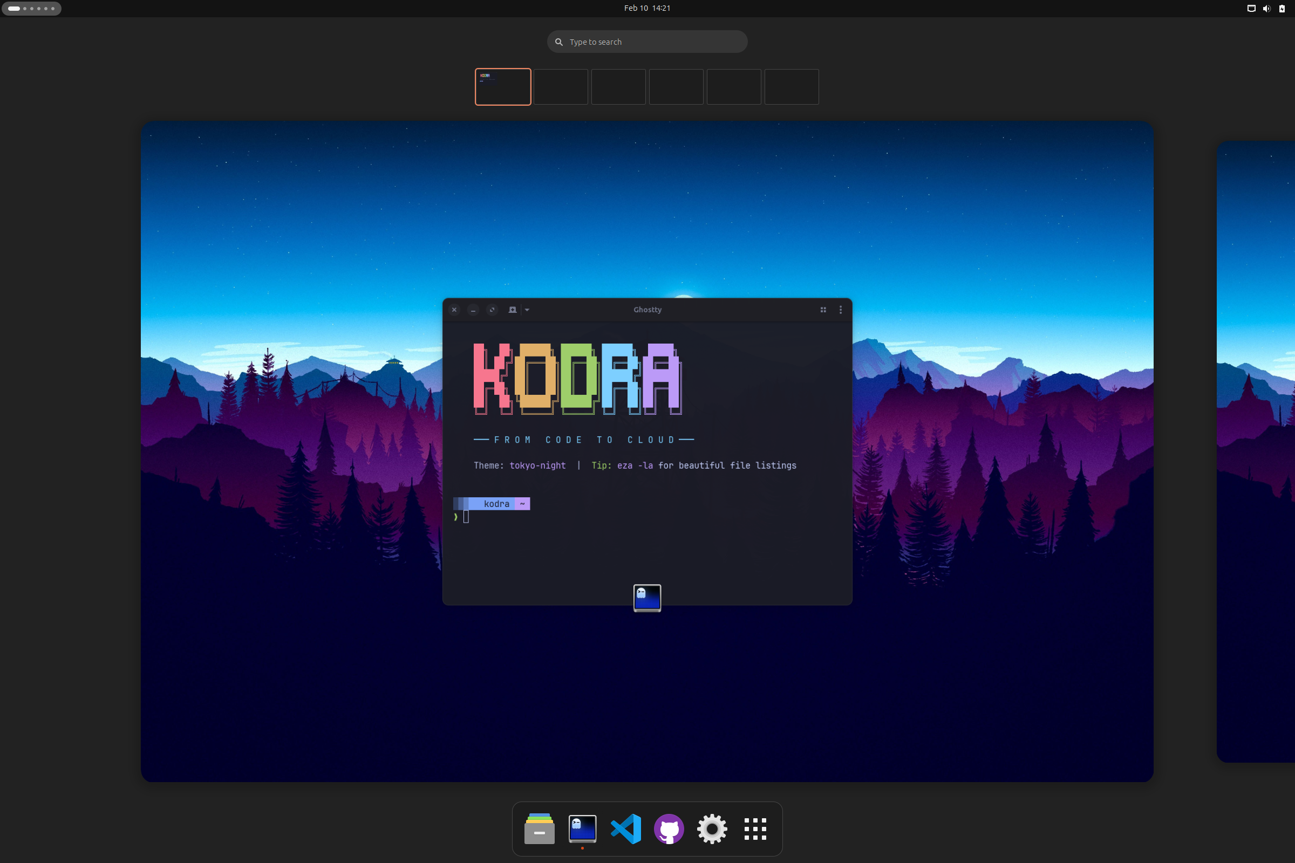Open the date and time menu

tap(647, 8)
